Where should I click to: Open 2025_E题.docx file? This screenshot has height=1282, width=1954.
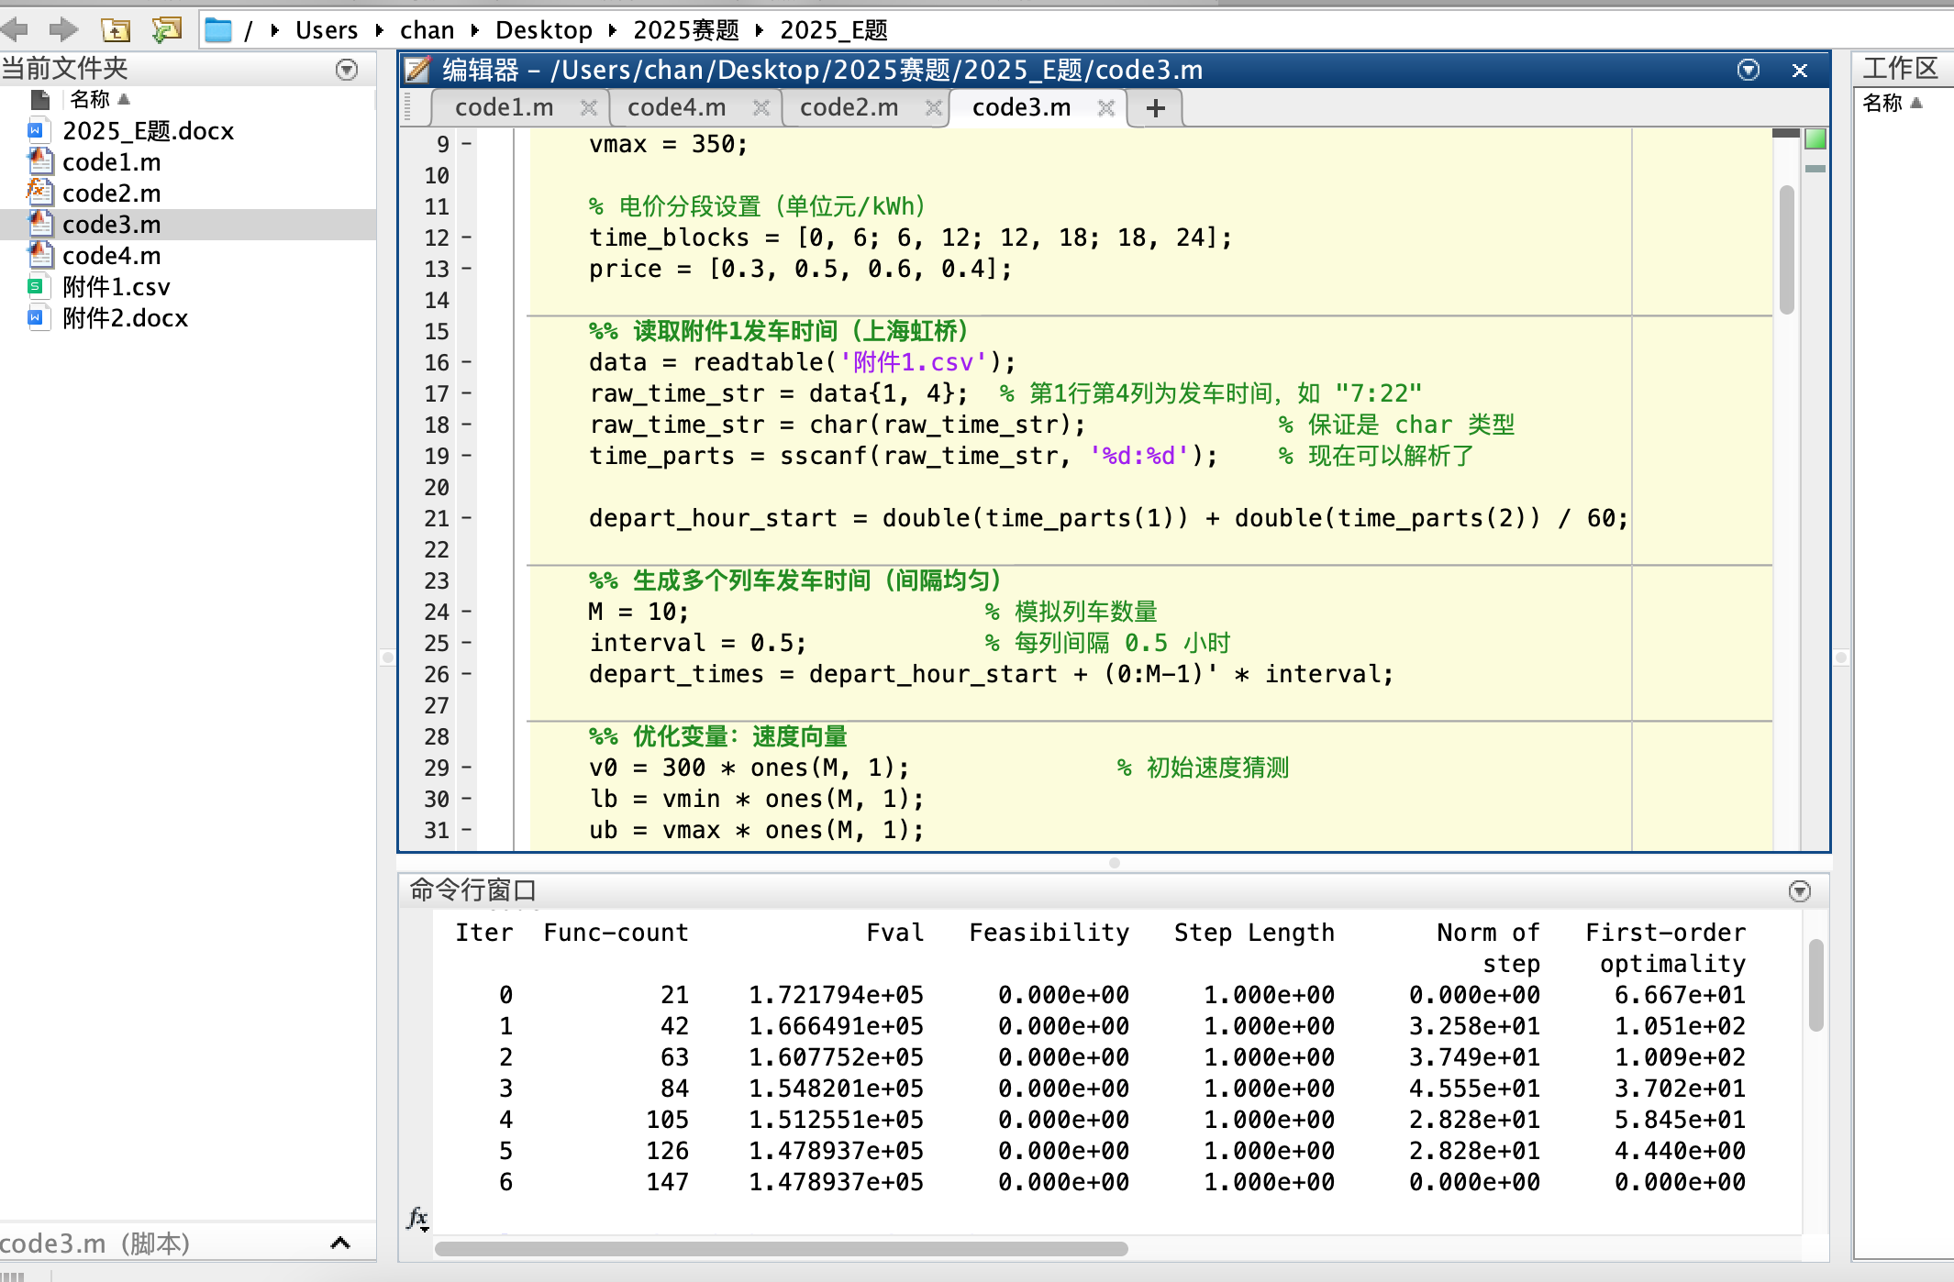pyautogui.click(x=148, y=131)
